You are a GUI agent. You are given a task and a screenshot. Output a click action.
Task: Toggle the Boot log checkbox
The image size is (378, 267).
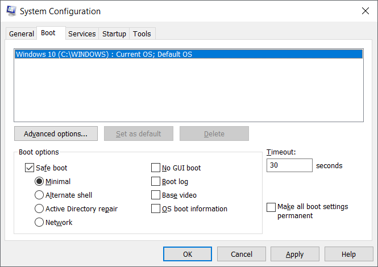[x=156, y=182]
